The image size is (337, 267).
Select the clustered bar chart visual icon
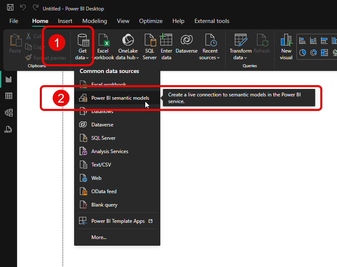(324, 40)
